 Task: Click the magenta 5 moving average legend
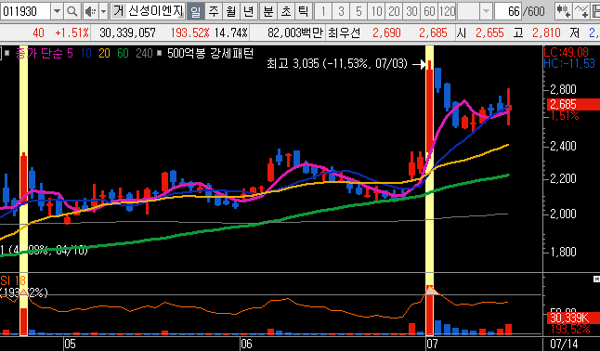[x=70, y=53]
